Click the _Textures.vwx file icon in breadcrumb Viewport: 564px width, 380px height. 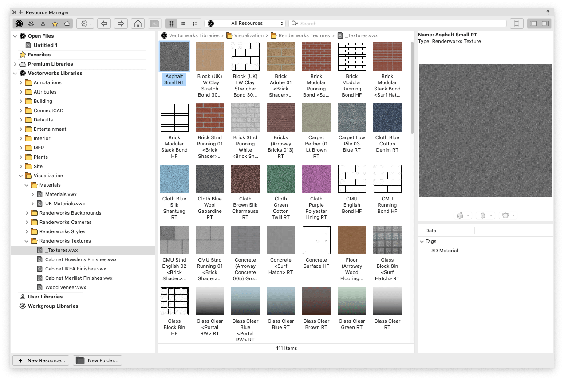click(340, 35)
